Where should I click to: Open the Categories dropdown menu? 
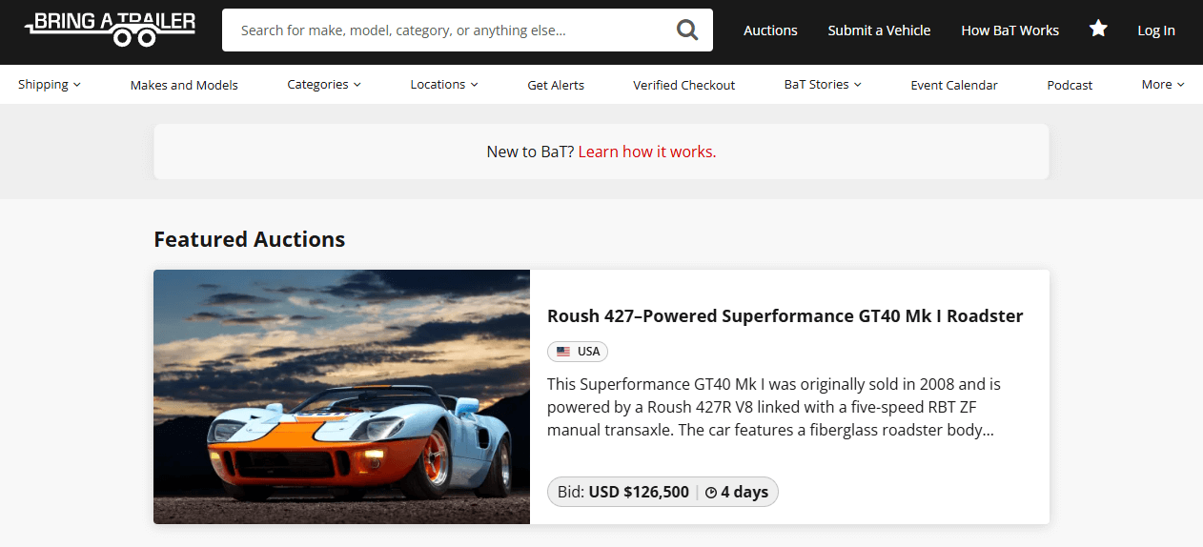coord(324,85)
